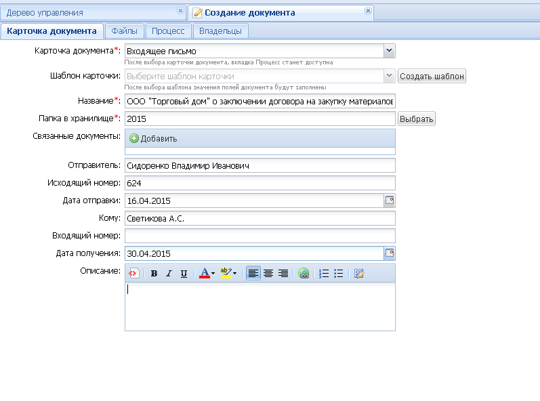This screenshot has width=540, height=401.
Task: Toggle bold formatting in description editor
Action: (x=154, y=274)
